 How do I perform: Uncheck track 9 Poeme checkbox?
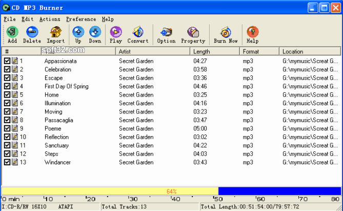coord(7,128)
